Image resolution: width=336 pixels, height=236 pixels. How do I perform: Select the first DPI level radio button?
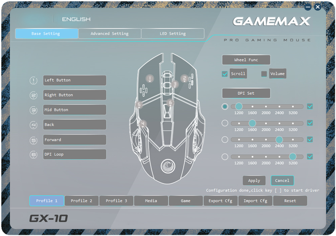point(225,106)
